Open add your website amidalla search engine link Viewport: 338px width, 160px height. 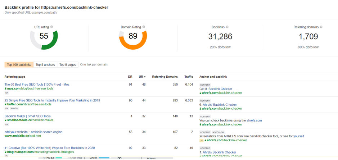tap(33, 132)
